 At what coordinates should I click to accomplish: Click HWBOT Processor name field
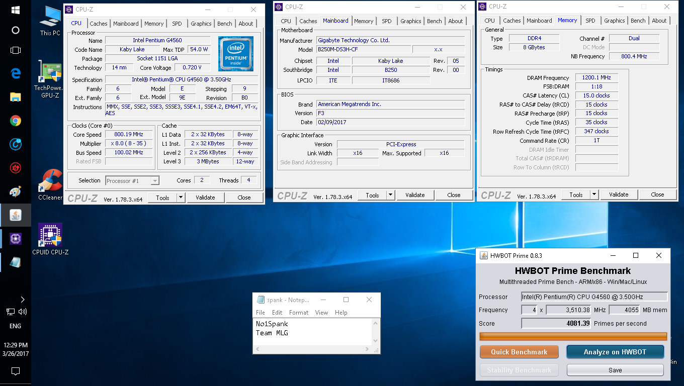pyautogui.click(x=594, y=297)
